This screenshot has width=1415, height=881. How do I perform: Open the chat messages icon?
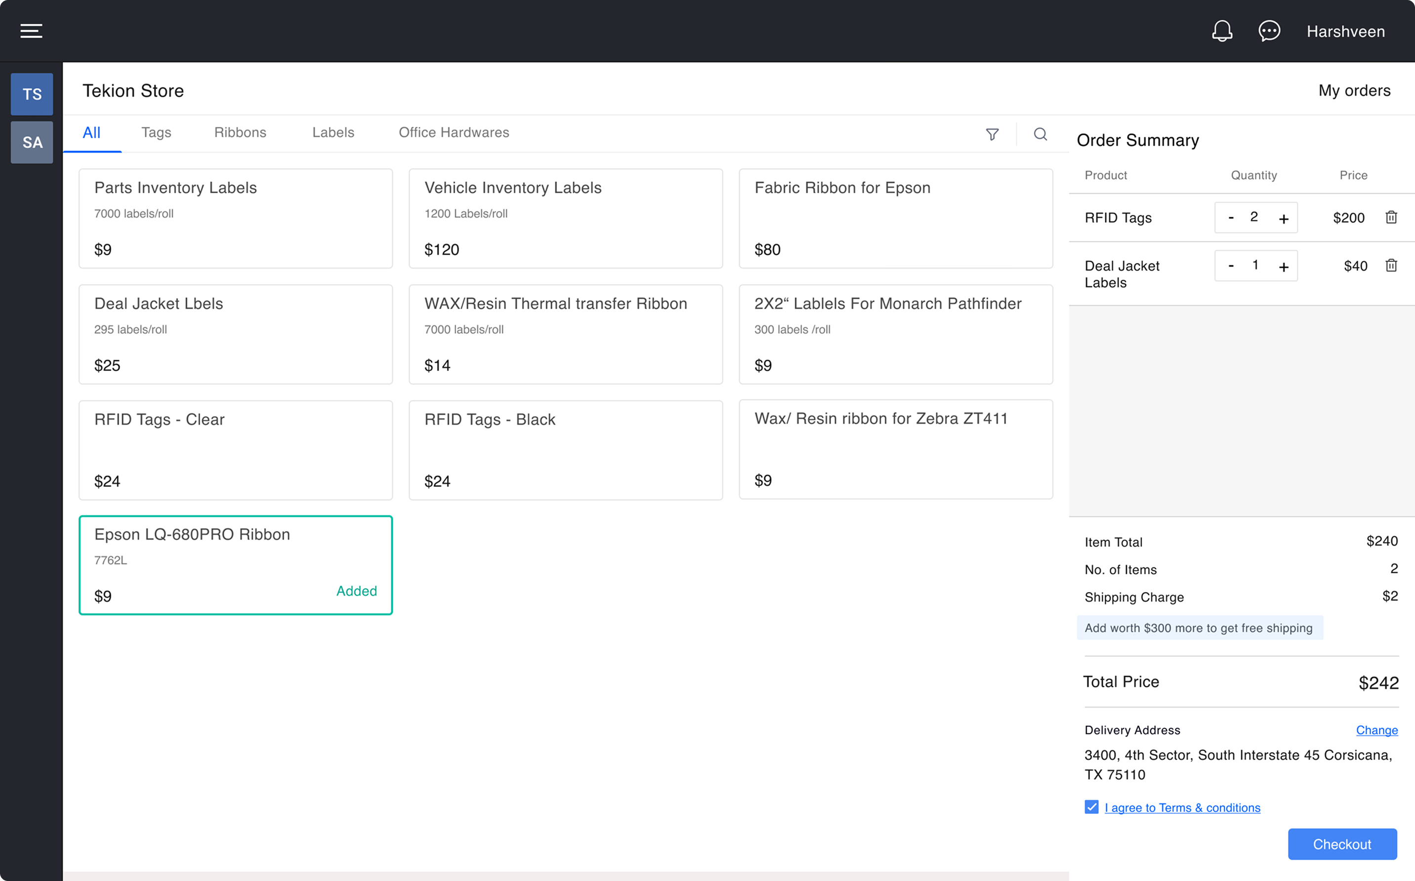click(1269, 31)
